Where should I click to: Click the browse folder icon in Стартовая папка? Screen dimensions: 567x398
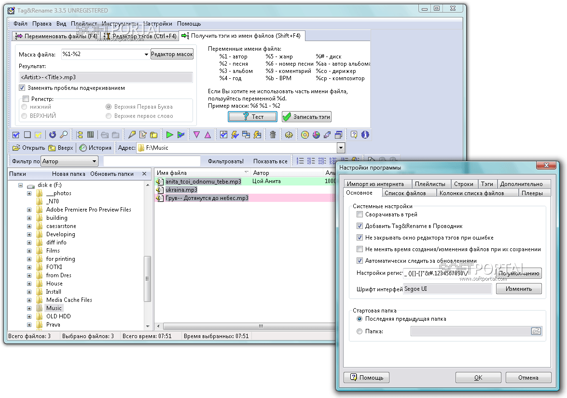pyautogui.click(x=536, y=331)
